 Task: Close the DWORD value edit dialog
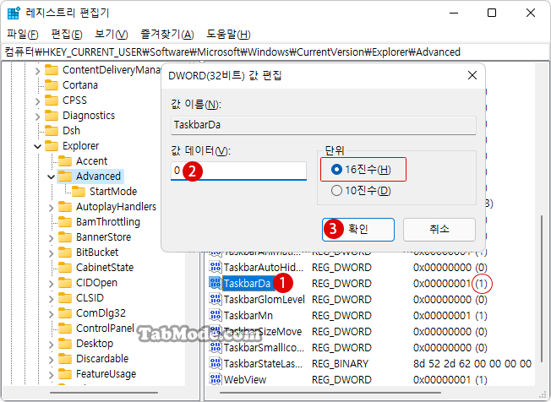coord(472,75)
